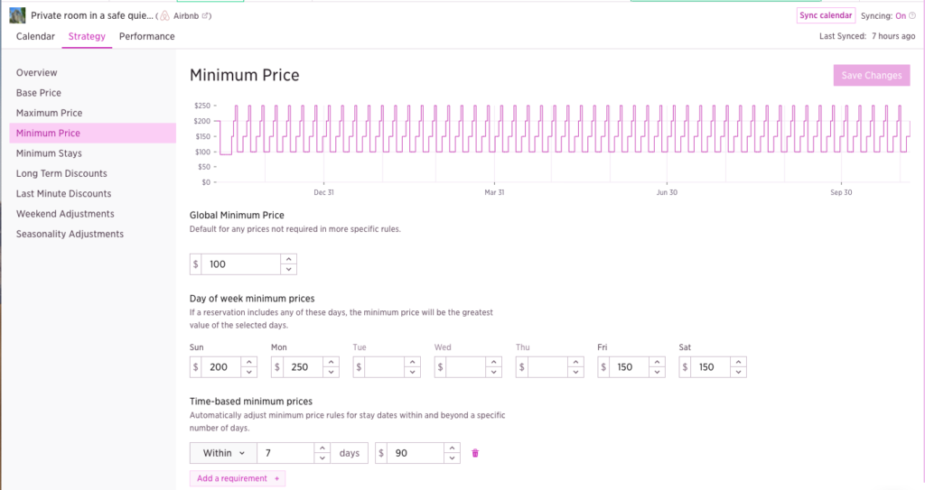Click the listing thumbnail image
The image size is (925, 490).
tap(17, 15)
